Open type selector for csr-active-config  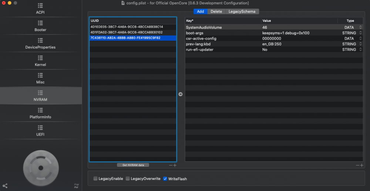[x=360, y=38]
